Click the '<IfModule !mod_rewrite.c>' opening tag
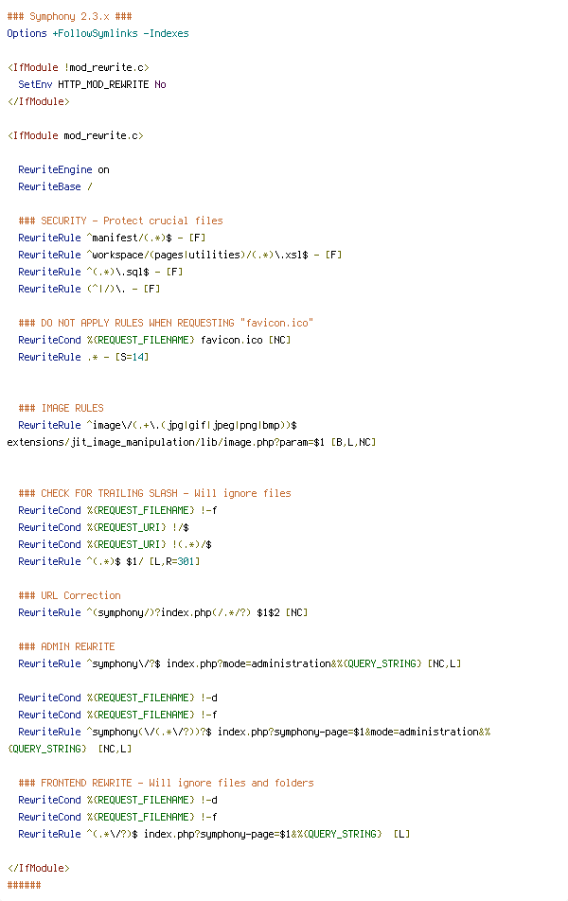The height and width of the screenshot is (901, 568). tap(79, 67)
